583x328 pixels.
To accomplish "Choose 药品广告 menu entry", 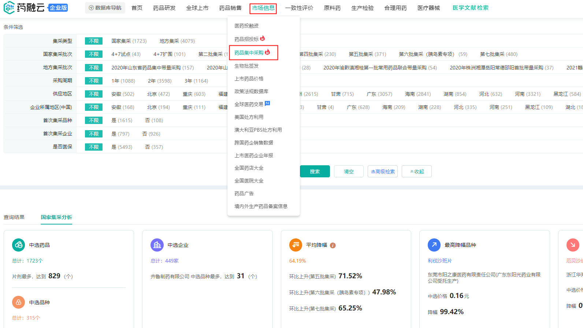I will [244, 193].
